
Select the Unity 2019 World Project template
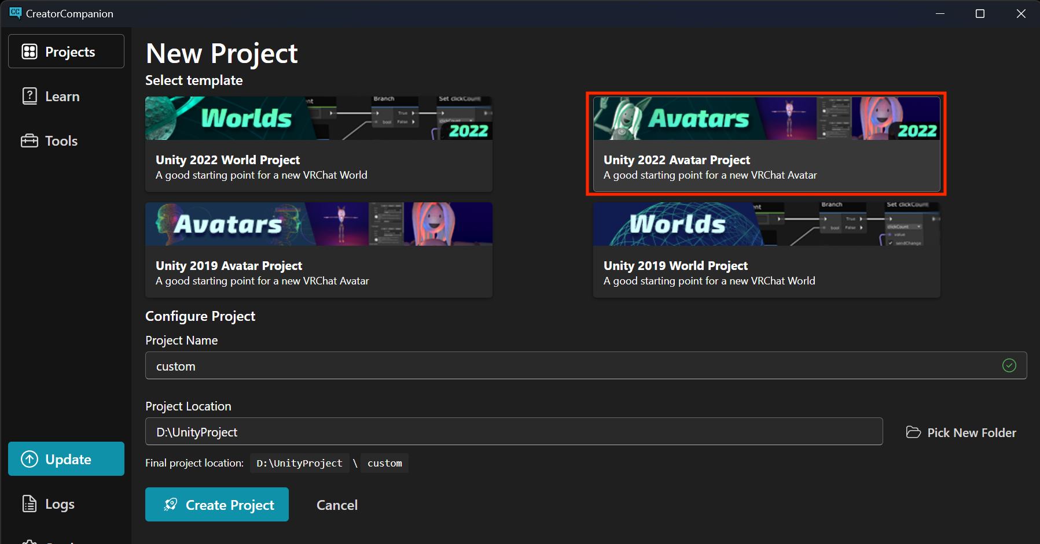tap(766, 250)
